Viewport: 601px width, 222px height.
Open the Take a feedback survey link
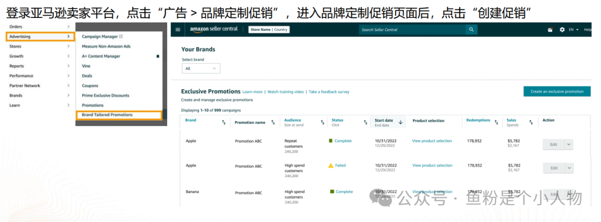click(x=329, y=91)
